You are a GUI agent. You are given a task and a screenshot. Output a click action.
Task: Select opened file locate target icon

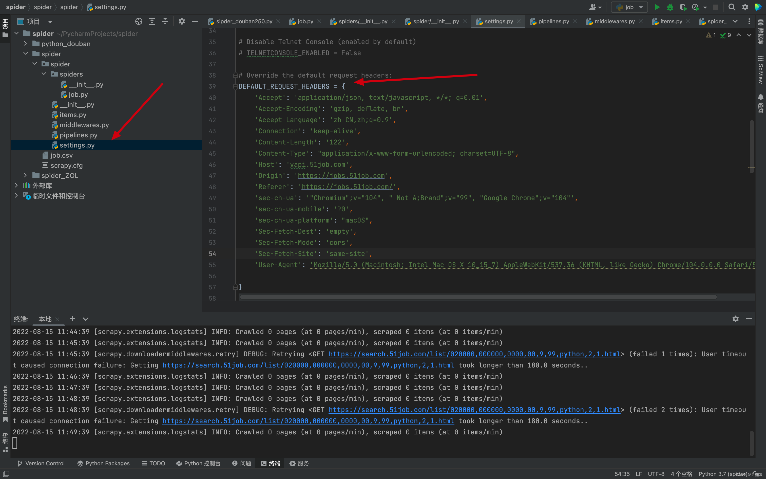pyautogui.click(x=139, y=21)
